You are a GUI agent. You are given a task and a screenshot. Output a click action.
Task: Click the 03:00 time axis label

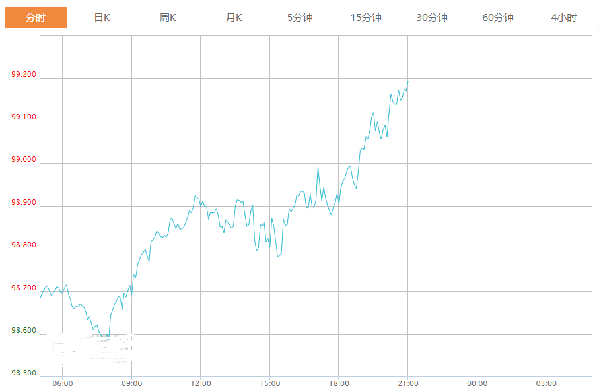coord(546,383)
